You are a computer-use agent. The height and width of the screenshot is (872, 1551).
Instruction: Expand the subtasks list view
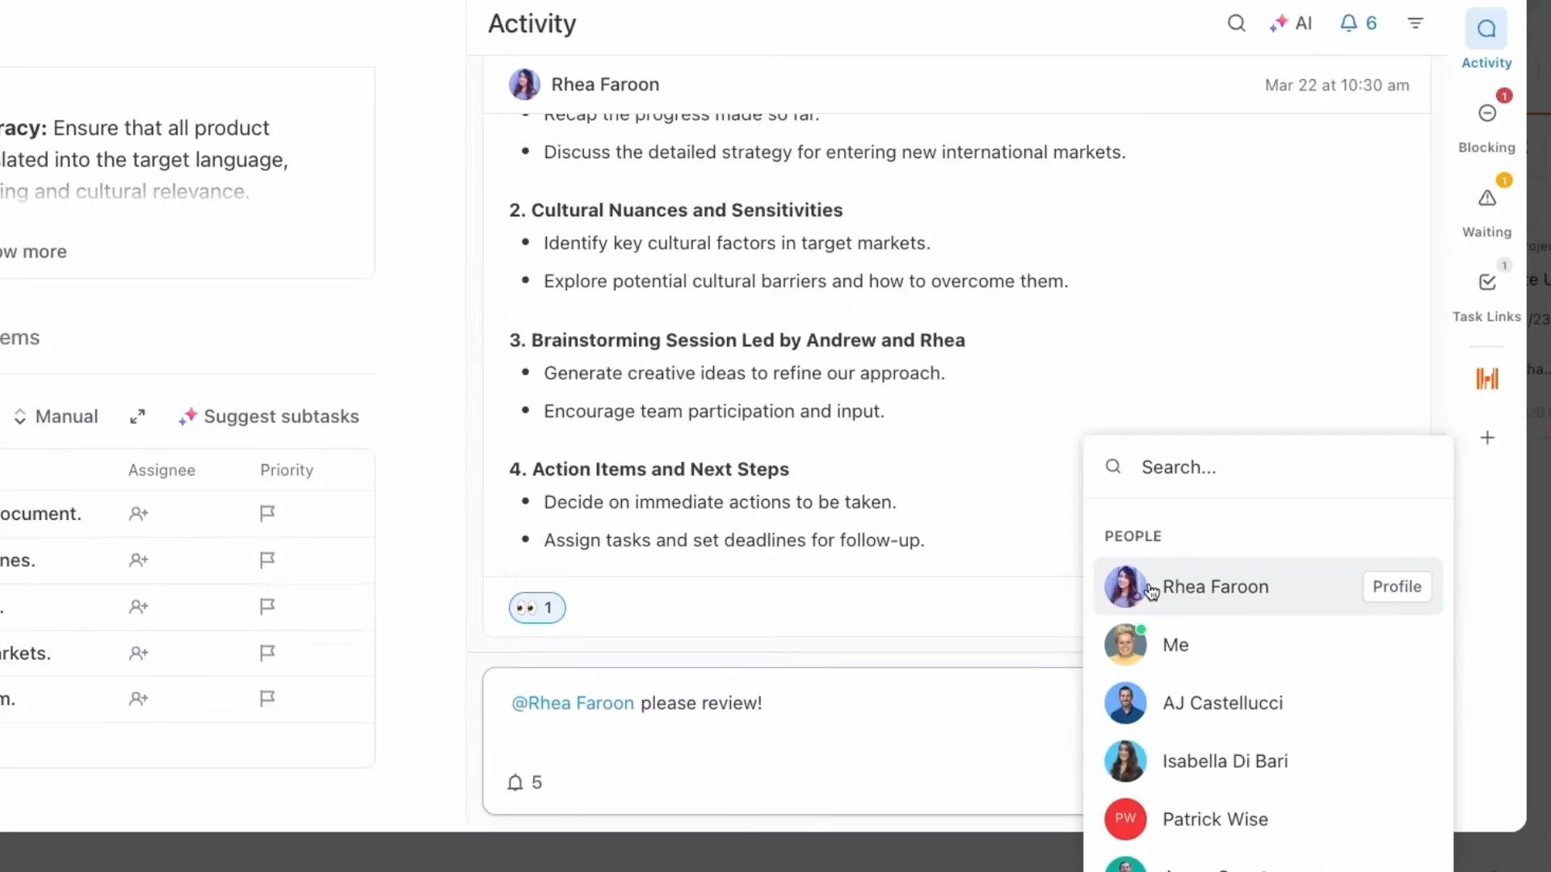point(137,417)
